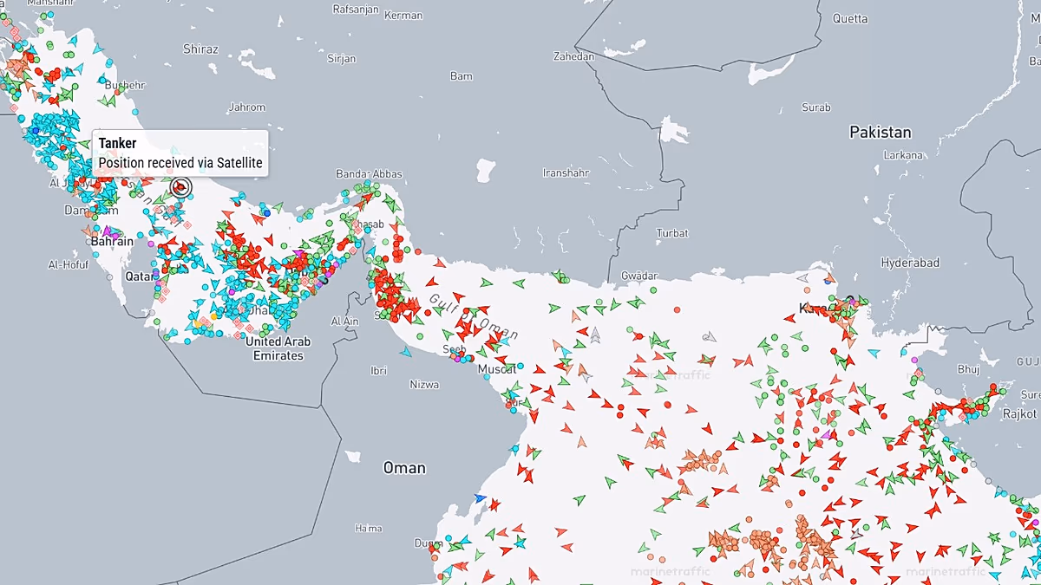Click the marinetraffic watermark at bottom right
The image size is (1041, 585).
[x=946, y=574]
